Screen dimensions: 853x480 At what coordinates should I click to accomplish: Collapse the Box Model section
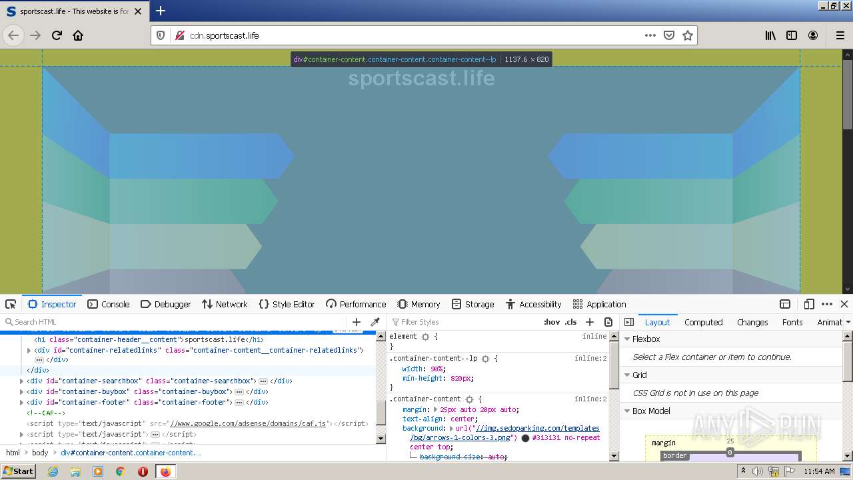[627, 411]
